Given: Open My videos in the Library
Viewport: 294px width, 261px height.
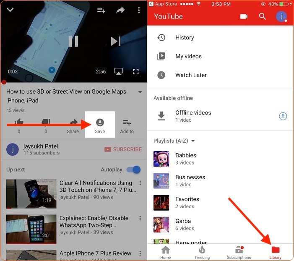Looking at the screenshot, I should 220,56.
